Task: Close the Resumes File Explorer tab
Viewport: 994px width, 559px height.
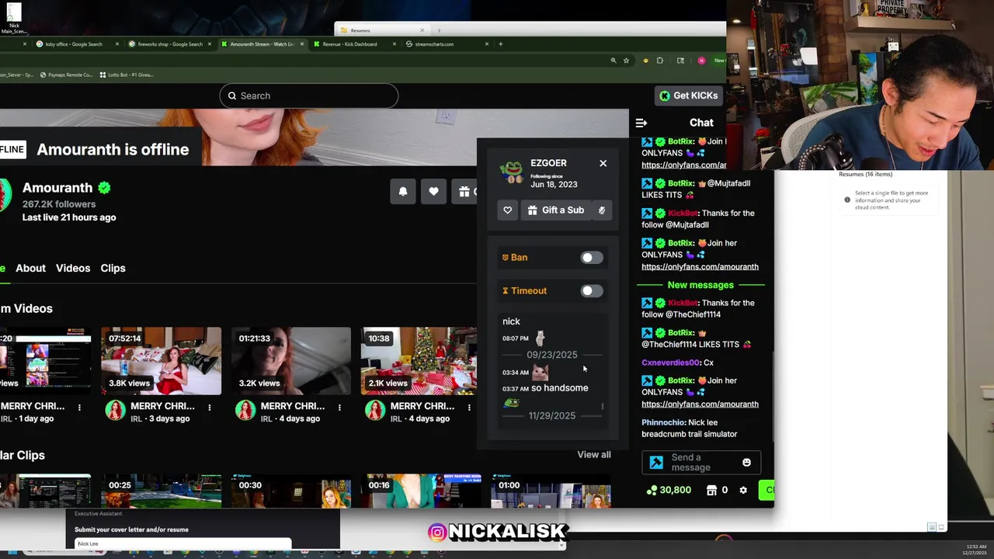Action: pos(422,30)
